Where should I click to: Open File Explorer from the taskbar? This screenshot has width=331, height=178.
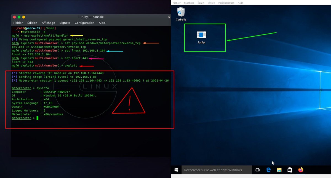pos(279,170)
